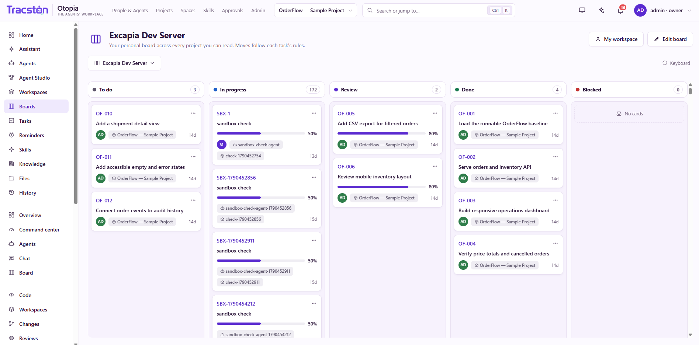Open Agent Studio from the sidebar

click(x=36, y=78)
